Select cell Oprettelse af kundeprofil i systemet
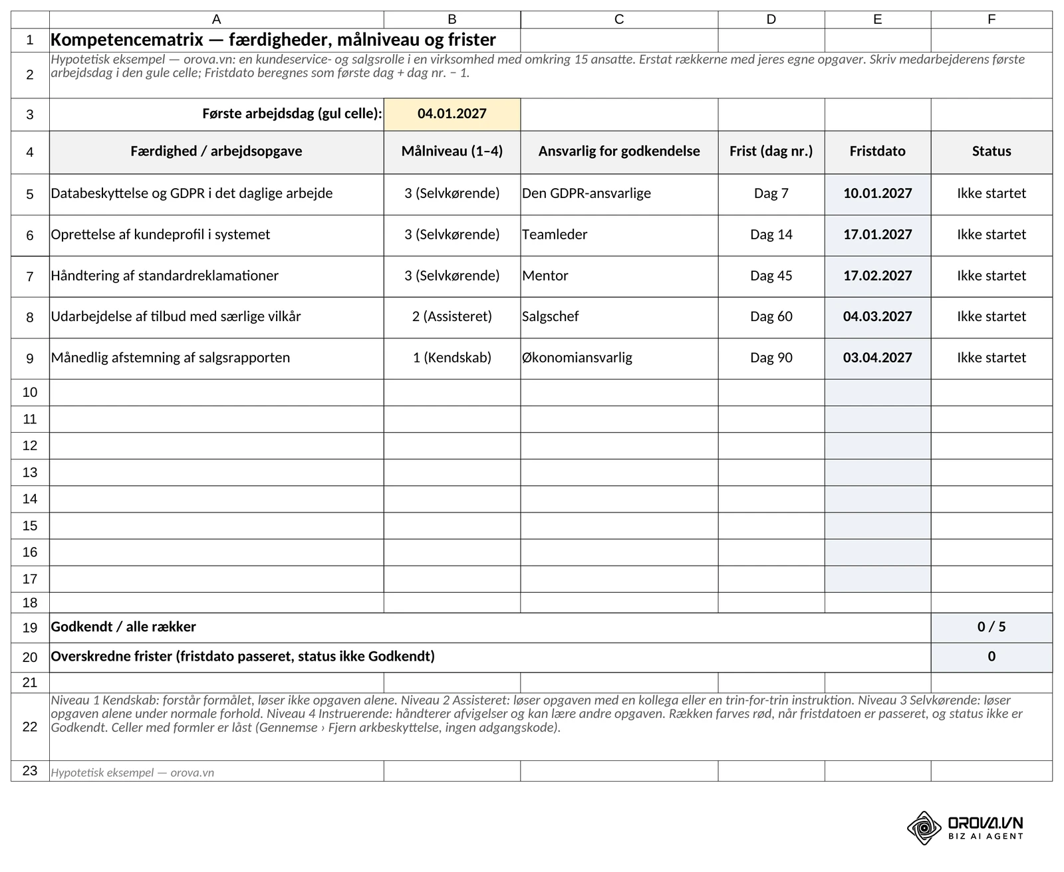1064x872 pixels. (x=217, y=235)
